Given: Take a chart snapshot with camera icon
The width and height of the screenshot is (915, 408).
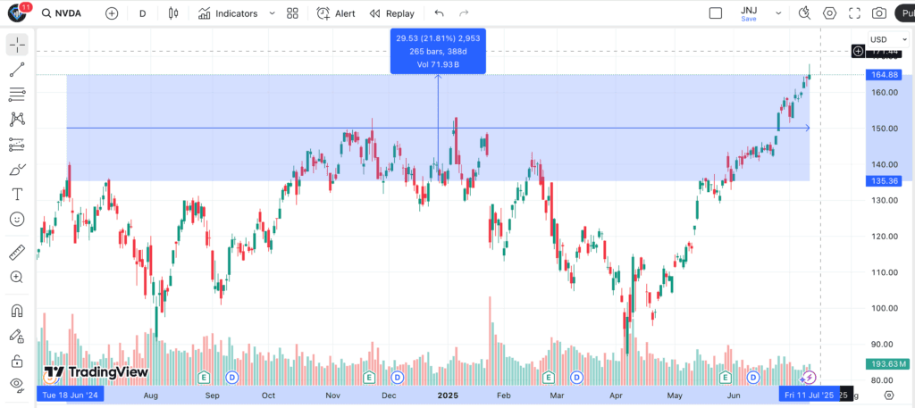Looking at the screenshot, I should pyautogui.click(x=879, y=13).
